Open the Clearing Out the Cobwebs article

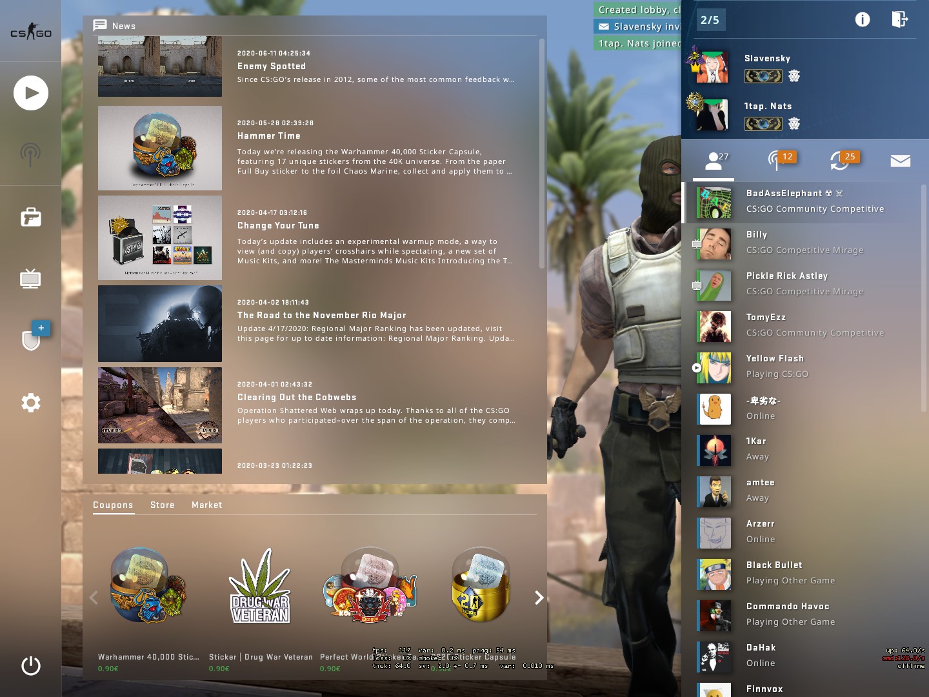pos(316,405)
